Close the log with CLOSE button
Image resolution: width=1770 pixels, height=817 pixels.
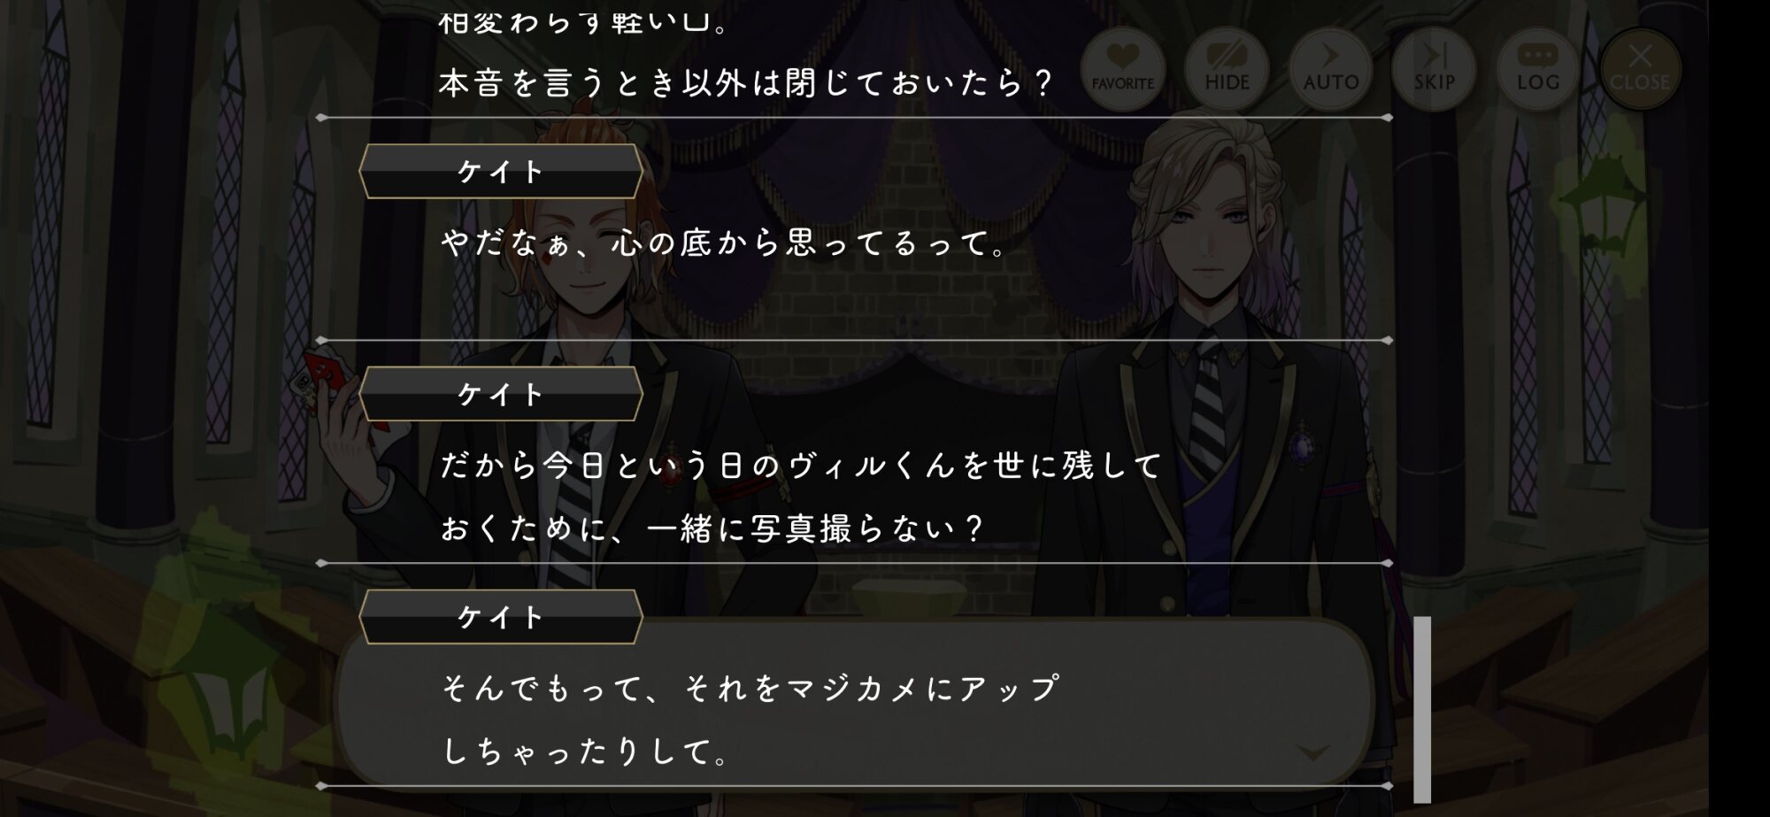coord(1640,69)
